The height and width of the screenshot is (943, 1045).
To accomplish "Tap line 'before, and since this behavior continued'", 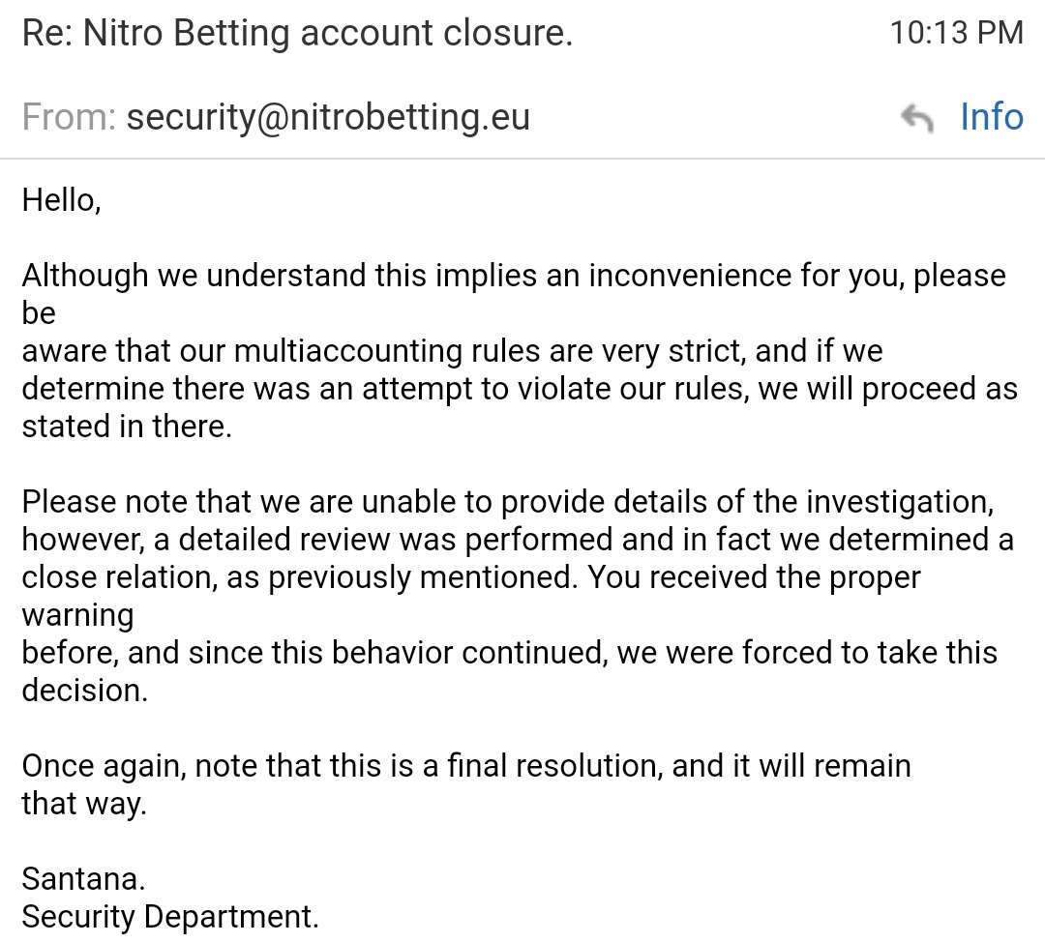I will [x=509, y=653].
